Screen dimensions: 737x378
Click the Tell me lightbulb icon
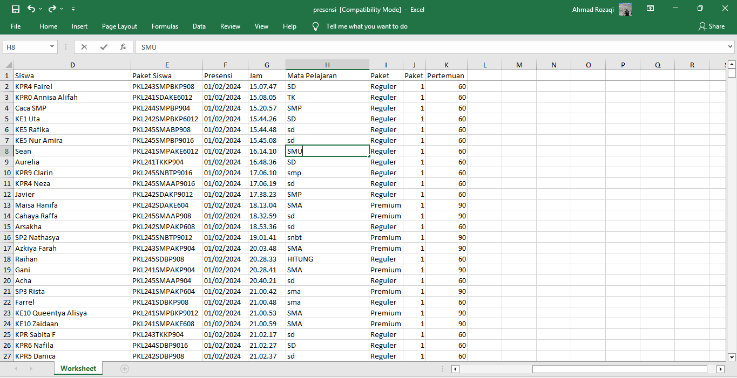(x=316, y=26)
